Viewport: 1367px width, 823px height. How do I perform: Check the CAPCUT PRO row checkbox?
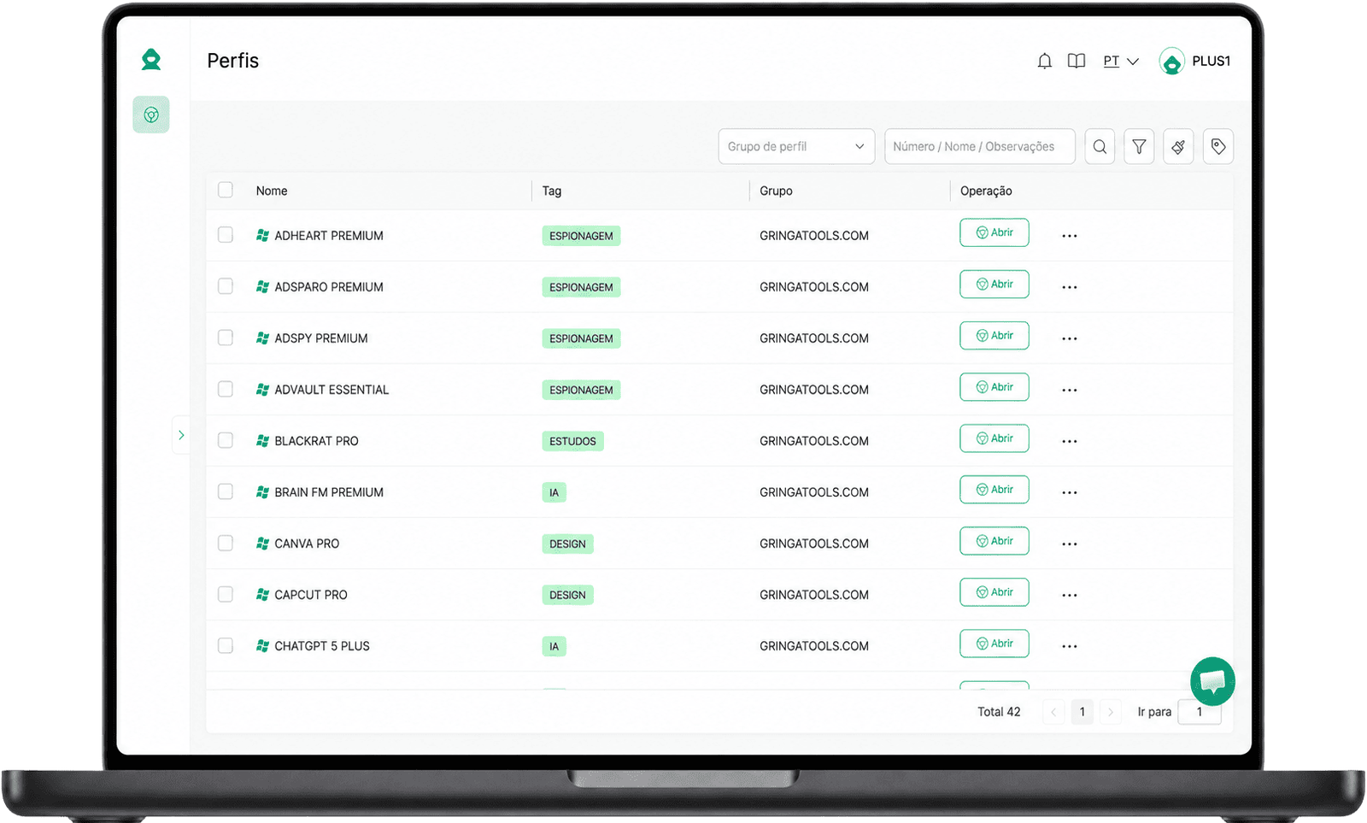click(226, 593)
